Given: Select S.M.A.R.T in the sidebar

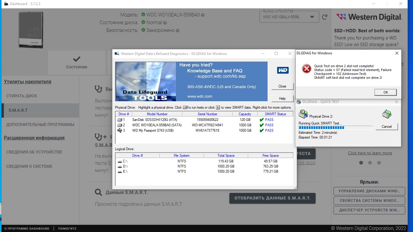Looking at the screenshot, I should [40, 110].
